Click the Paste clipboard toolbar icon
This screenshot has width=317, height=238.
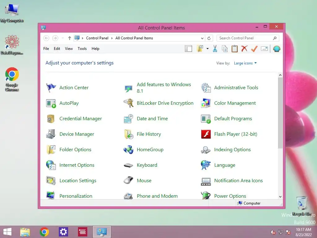click(235, 49)
